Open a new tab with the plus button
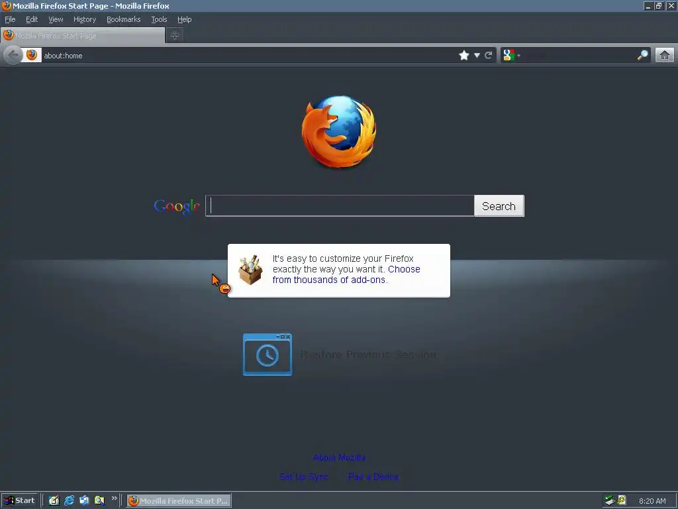Image resolution: width=678 pixels, height=509 pixels. click(x=175, y=36)
